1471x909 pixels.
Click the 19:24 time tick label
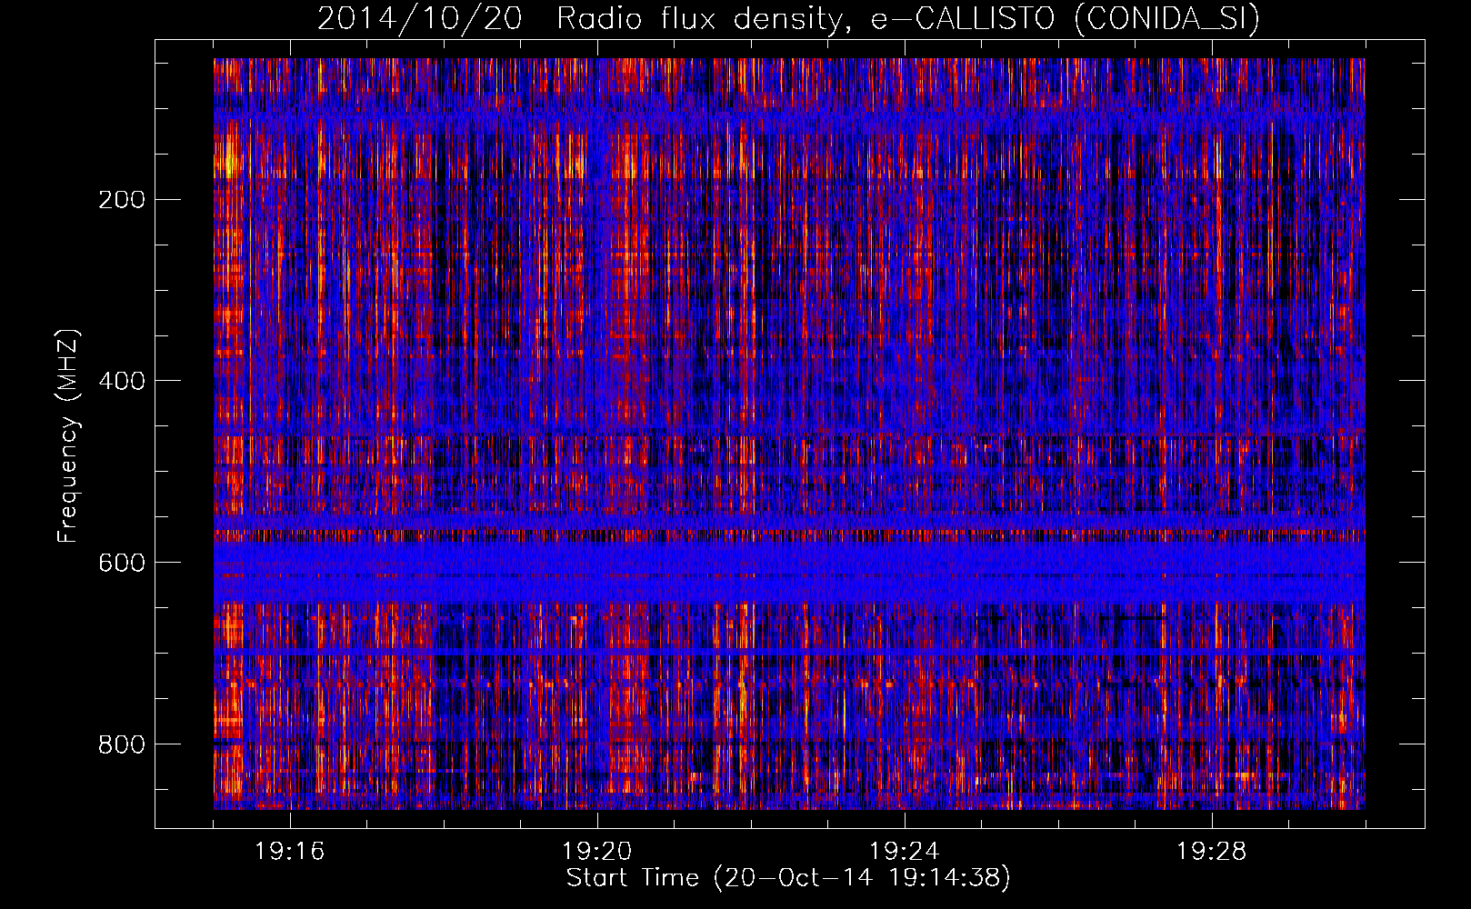pos(905,851)
